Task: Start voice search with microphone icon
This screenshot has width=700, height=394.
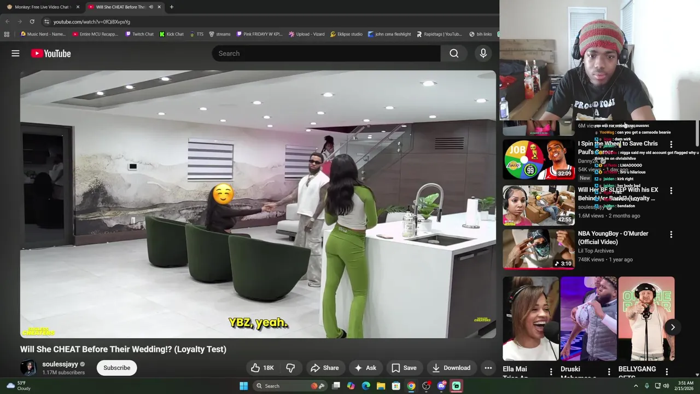Action: point(483,53)
